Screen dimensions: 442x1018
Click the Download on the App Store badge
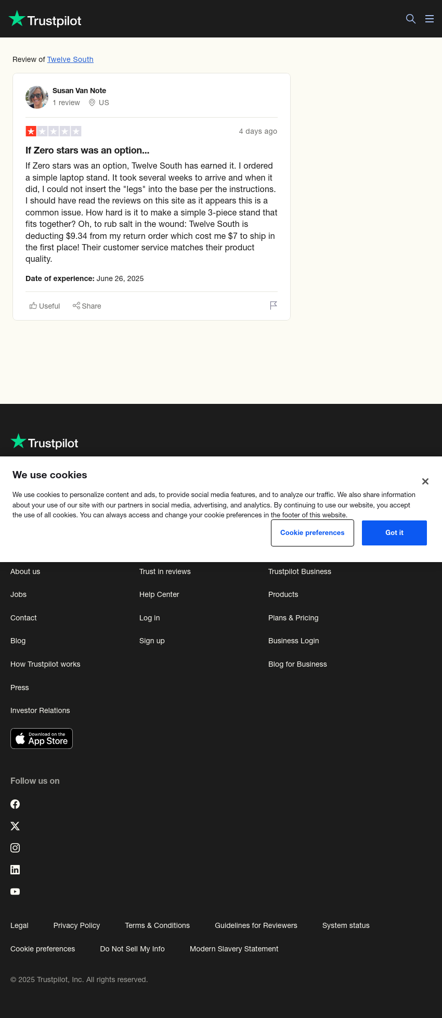pos(42,739)
